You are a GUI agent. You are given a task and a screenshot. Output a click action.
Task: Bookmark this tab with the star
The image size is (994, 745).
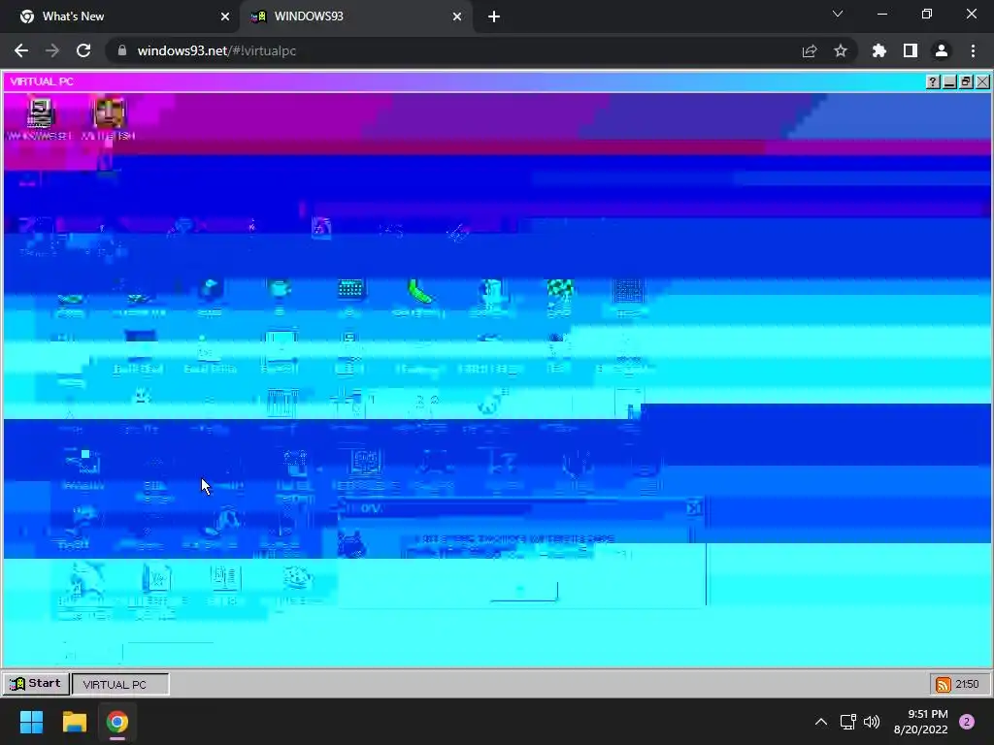[x=841, y=50]
